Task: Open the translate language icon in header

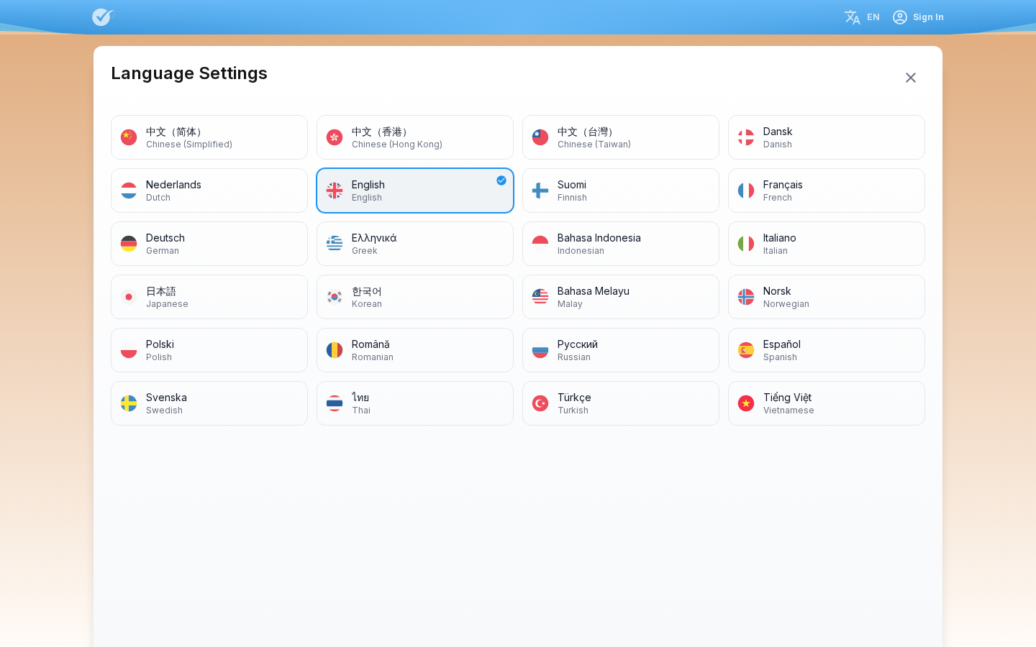Action: [853, 17]
